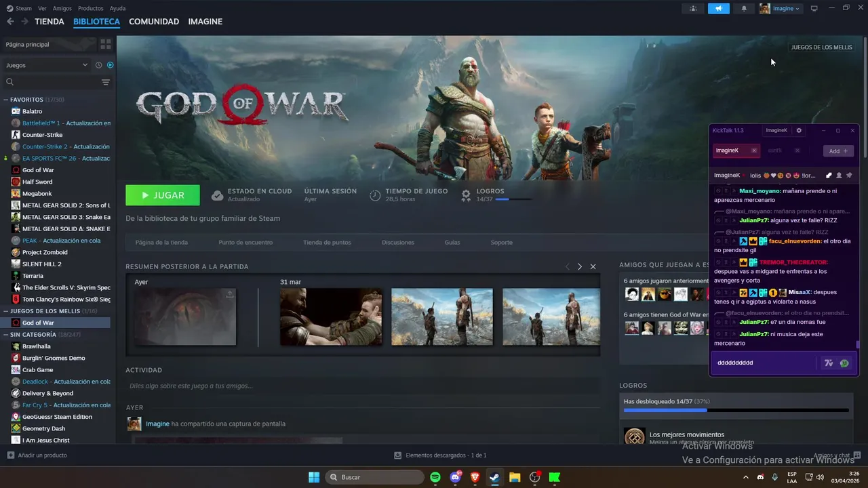Go forward with the navigation arrow
This screenshot has height=488, width=868.
pos(24,22)
